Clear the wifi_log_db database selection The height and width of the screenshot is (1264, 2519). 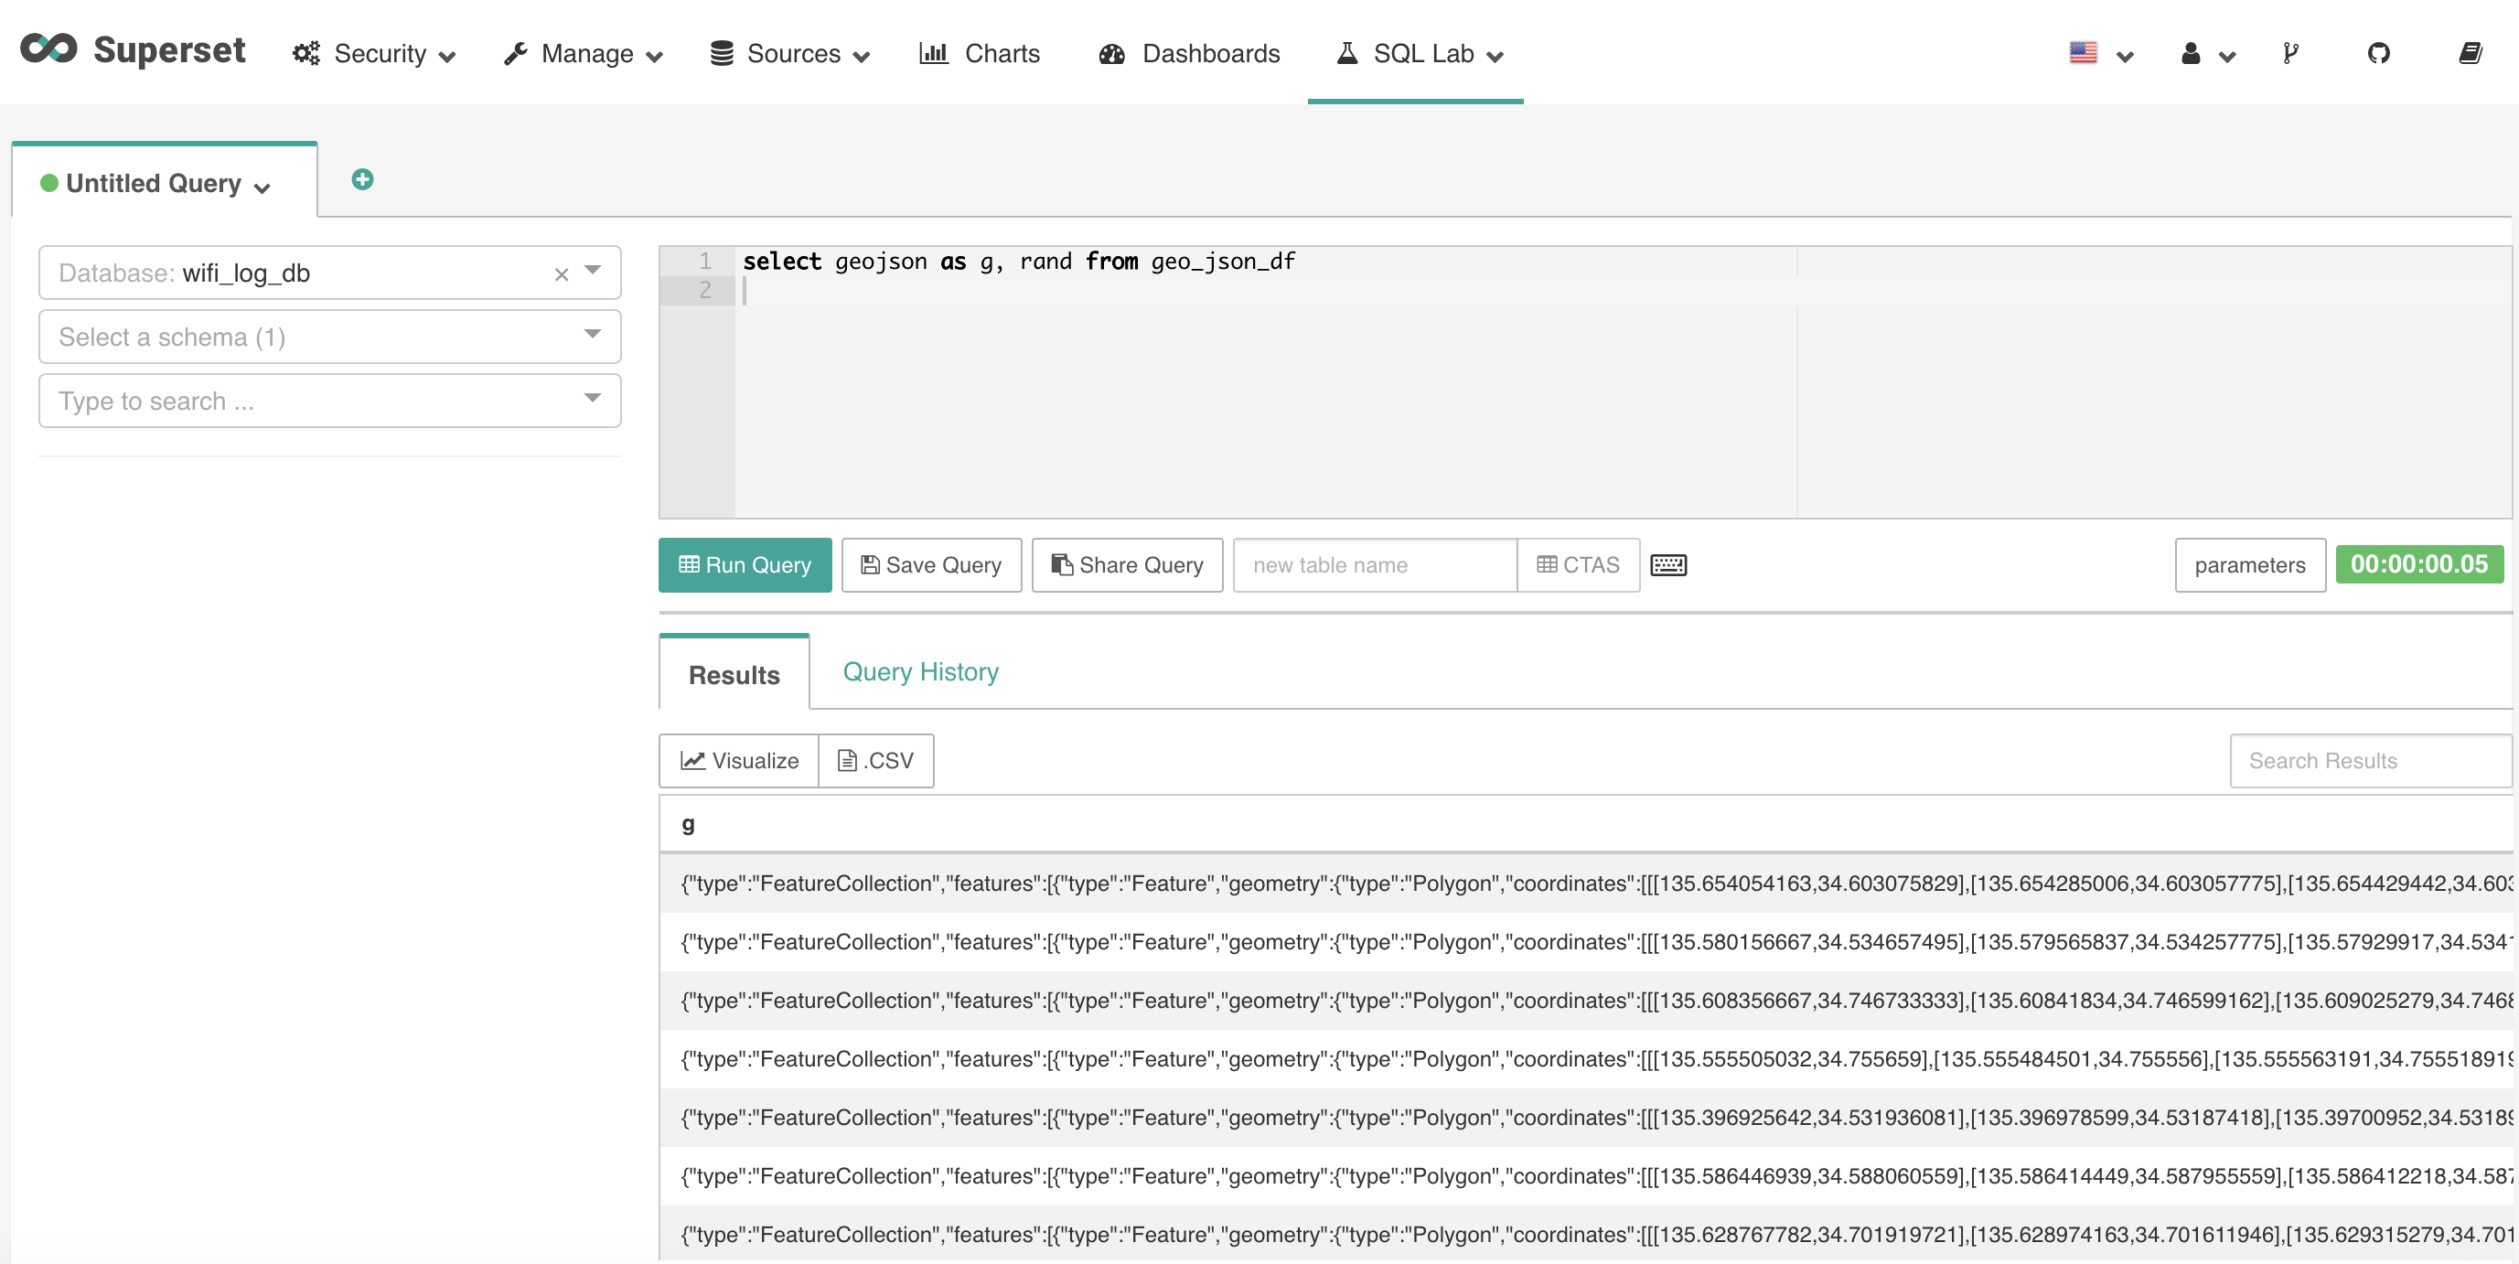coord(562,274)
